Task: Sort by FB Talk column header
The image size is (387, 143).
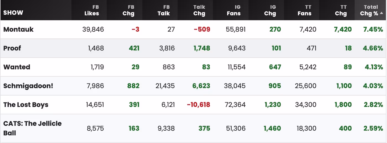Action: tap(164, 10)
